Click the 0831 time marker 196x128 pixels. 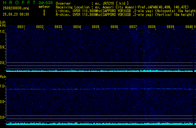click(x=21, y=27)
